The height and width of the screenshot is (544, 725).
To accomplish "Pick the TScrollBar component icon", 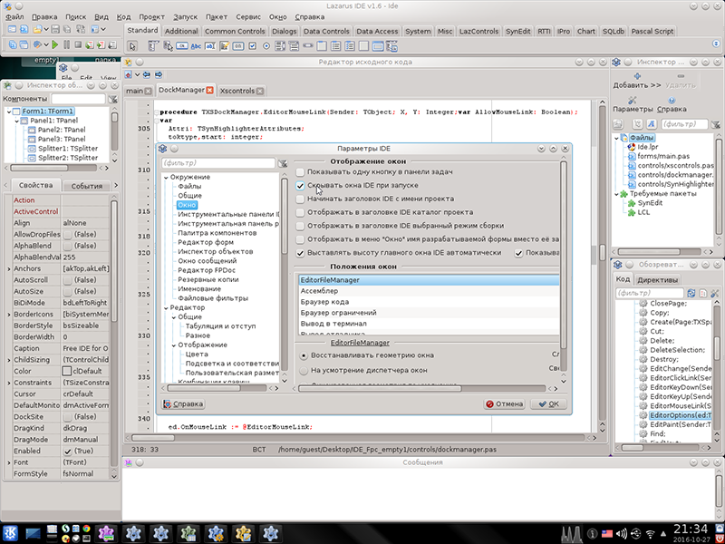I will [x=308, y=46].
